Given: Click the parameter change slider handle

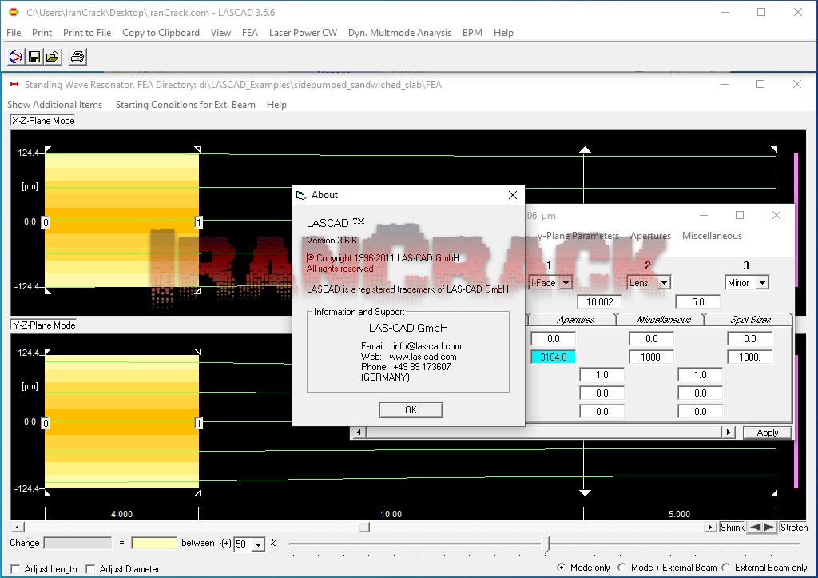Looking at the screenshot, I should [546, 544].
